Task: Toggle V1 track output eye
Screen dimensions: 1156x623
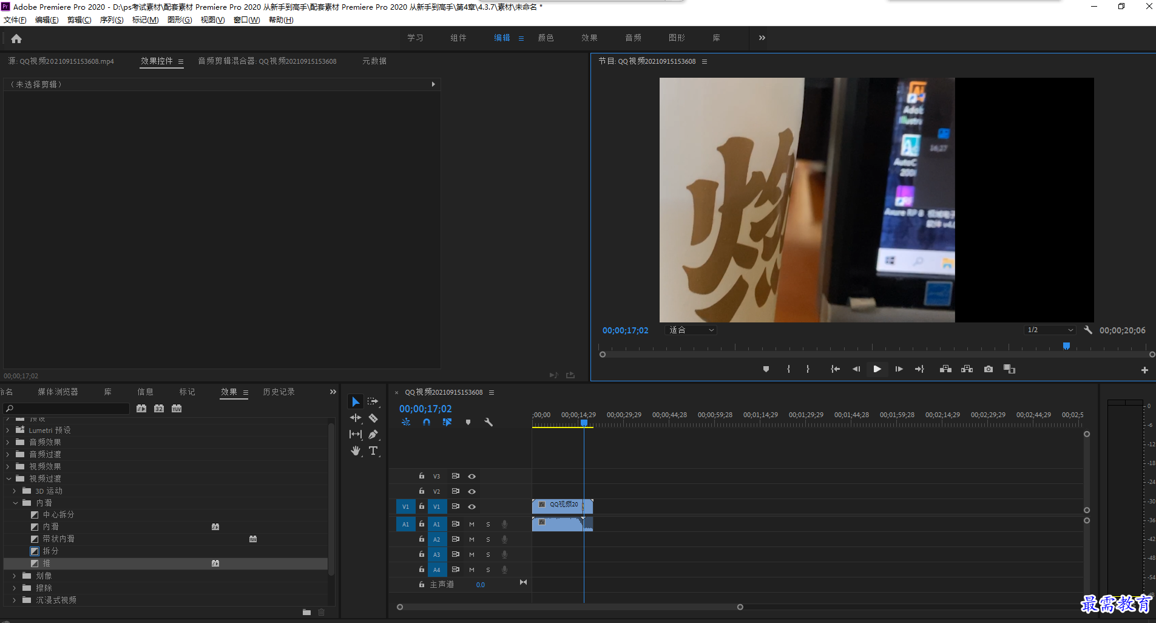Action: 472,506
